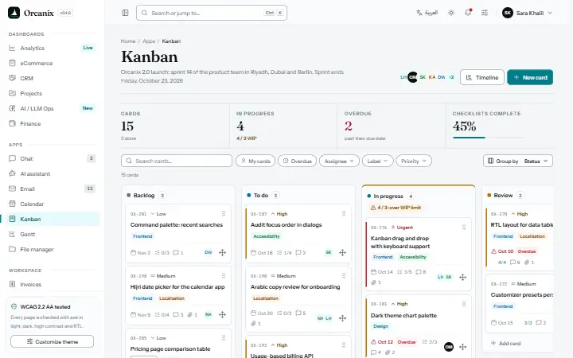This screenshot has height=358, width=573.
Task: Open menu on Dark theme chart palette card
Action: pos(464,304)
